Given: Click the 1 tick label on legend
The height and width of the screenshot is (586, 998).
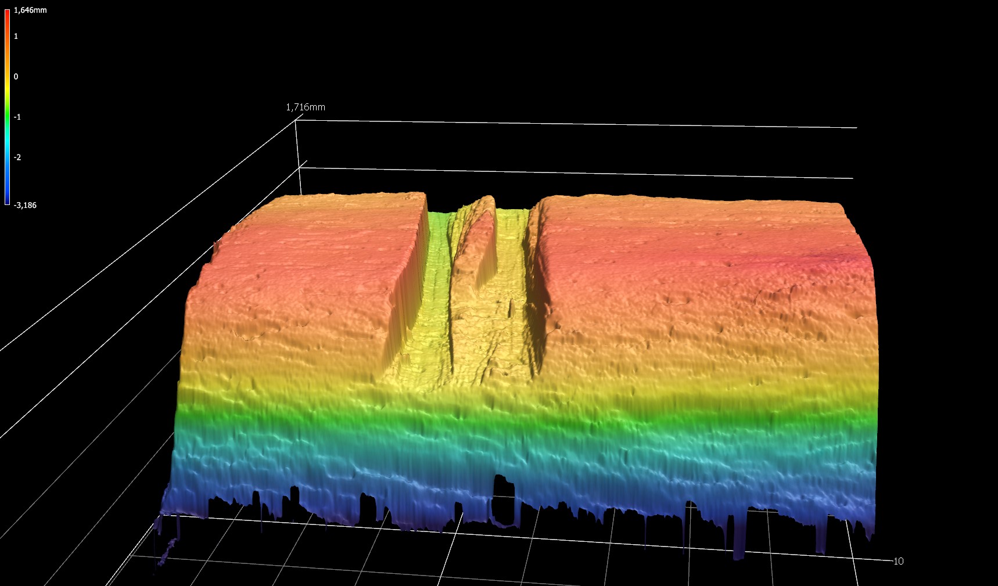Looking at the screenshot, I should click(x=16, y=36).
